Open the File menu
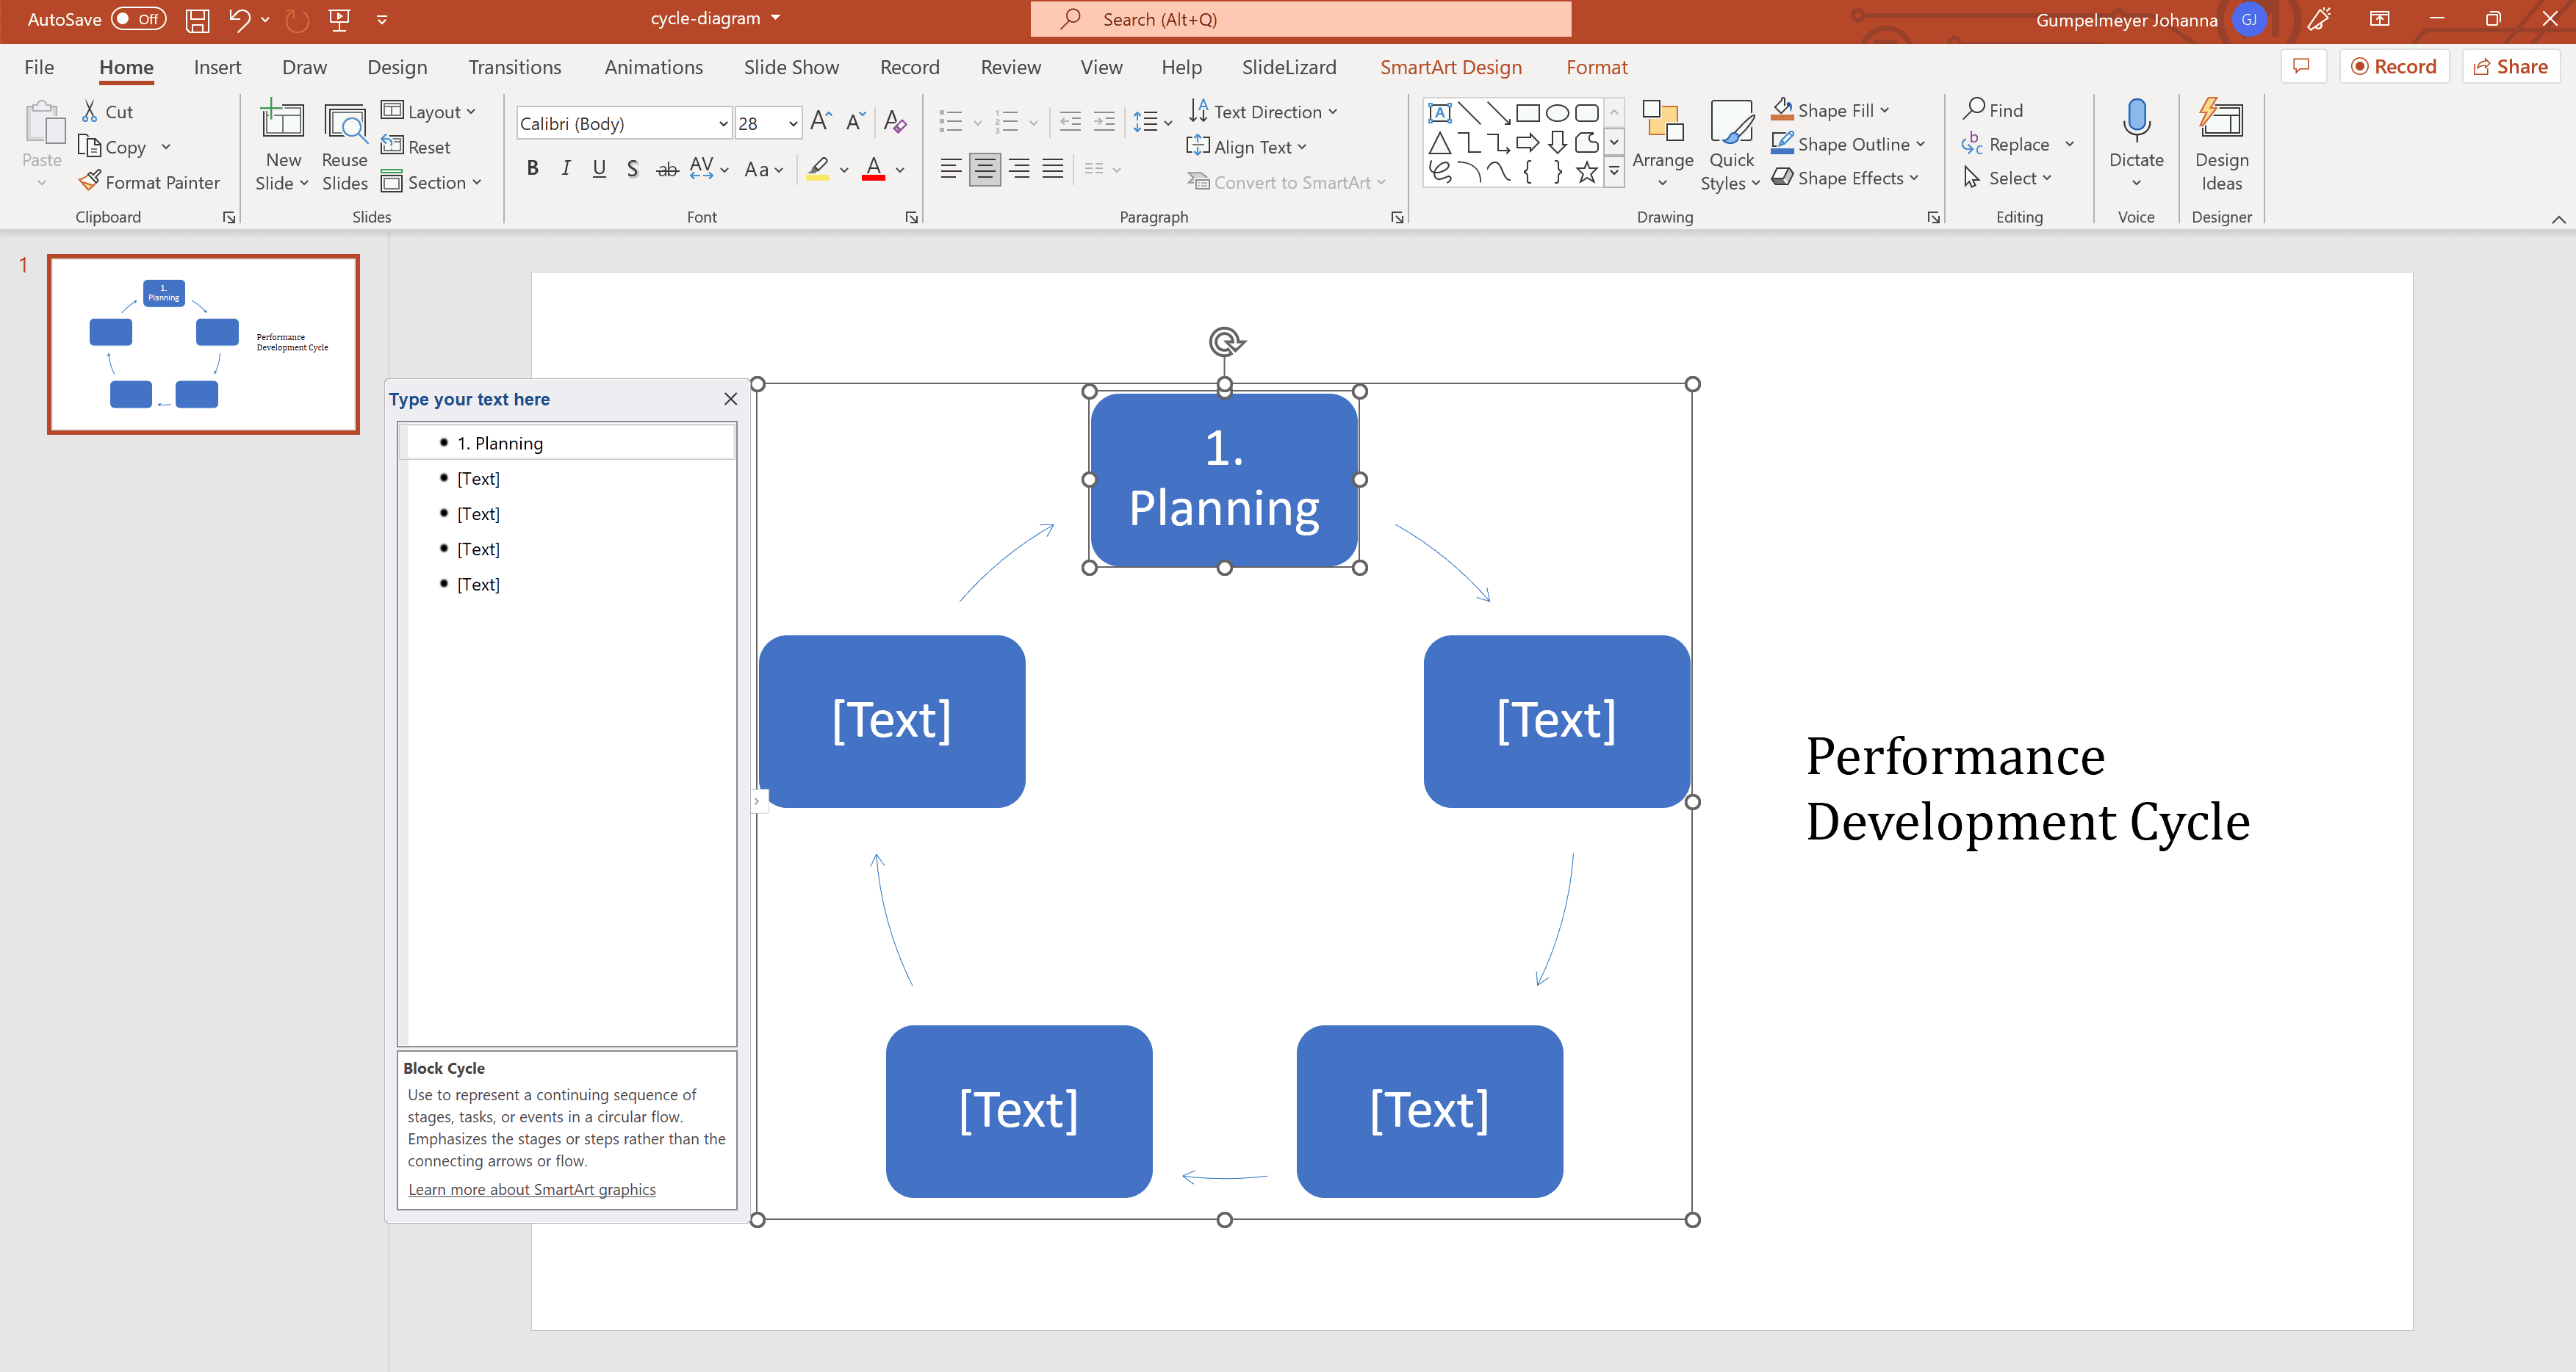This screenshot has width=2576, height=1372. pyautogui.click(x=39, y=67)
